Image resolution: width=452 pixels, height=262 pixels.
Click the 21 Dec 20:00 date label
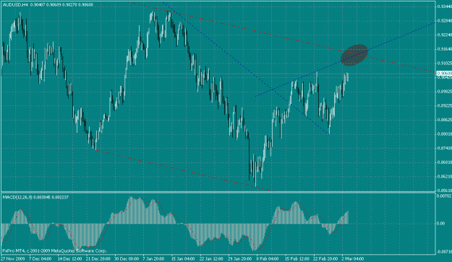98,258
